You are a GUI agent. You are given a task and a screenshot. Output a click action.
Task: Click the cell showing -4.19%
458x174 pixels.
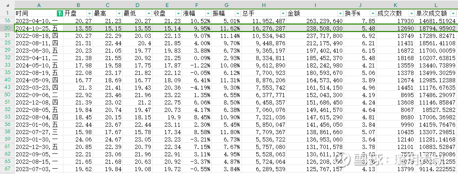(197, 87)
